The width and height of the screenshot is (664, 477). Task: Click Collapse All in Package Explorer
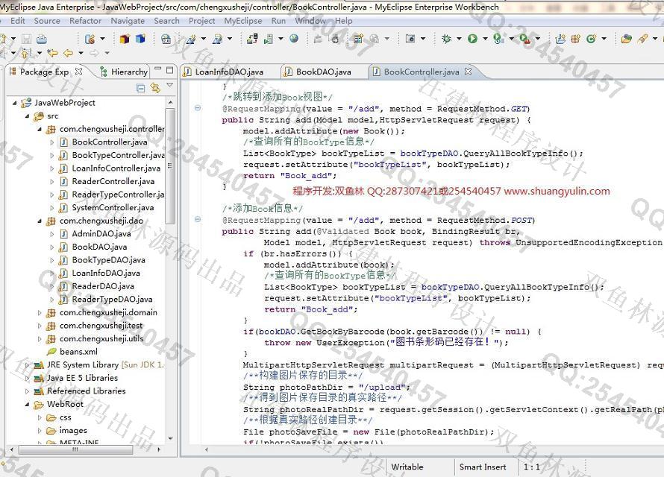click(x=141, y=87)
